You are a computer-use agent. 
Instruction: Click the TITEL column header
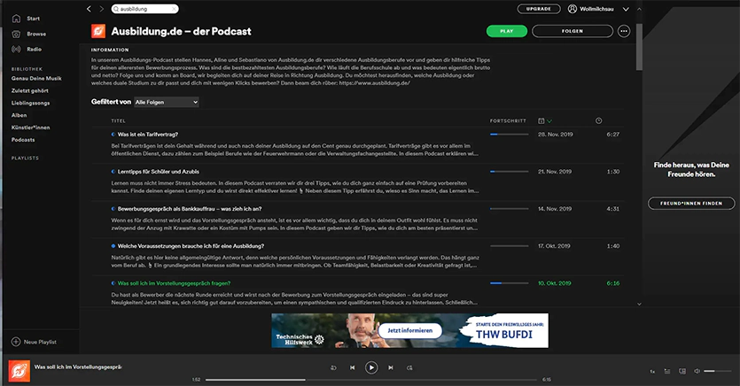click(118, 121)
